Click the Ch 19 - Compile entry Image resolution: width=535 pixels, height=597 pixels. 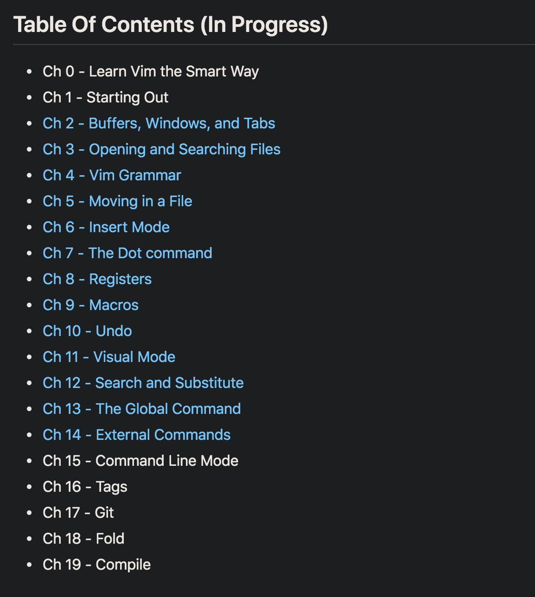pos(97,565)
